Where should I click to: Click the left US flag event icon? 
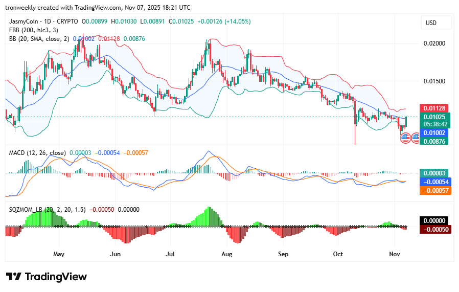point(405,137)
